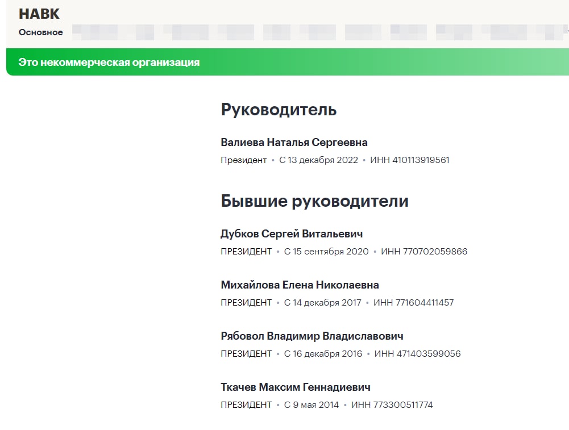Click the Бывшие руководители heading

[314, 201]
